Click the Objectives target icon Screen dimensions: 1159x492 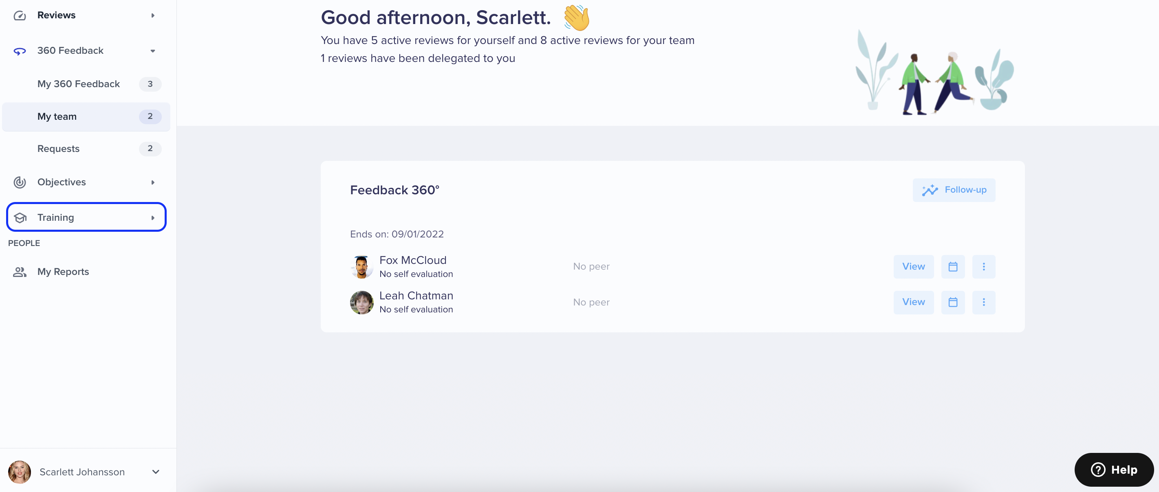[19, 182]
